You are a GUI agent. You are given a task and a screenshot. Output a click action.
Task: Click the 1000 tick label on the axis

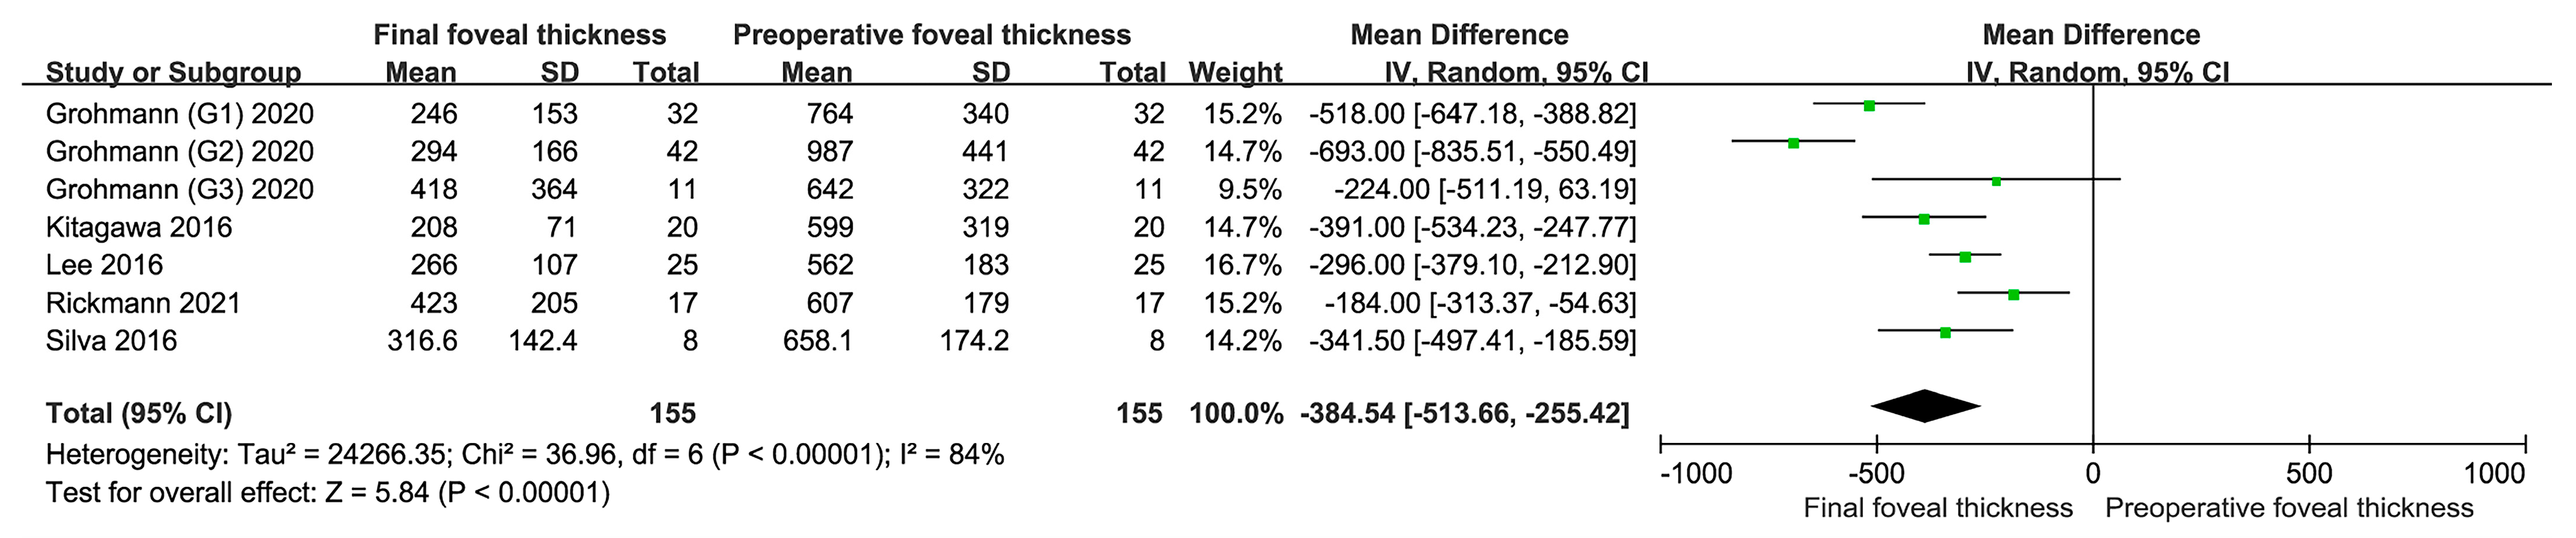2494,473
